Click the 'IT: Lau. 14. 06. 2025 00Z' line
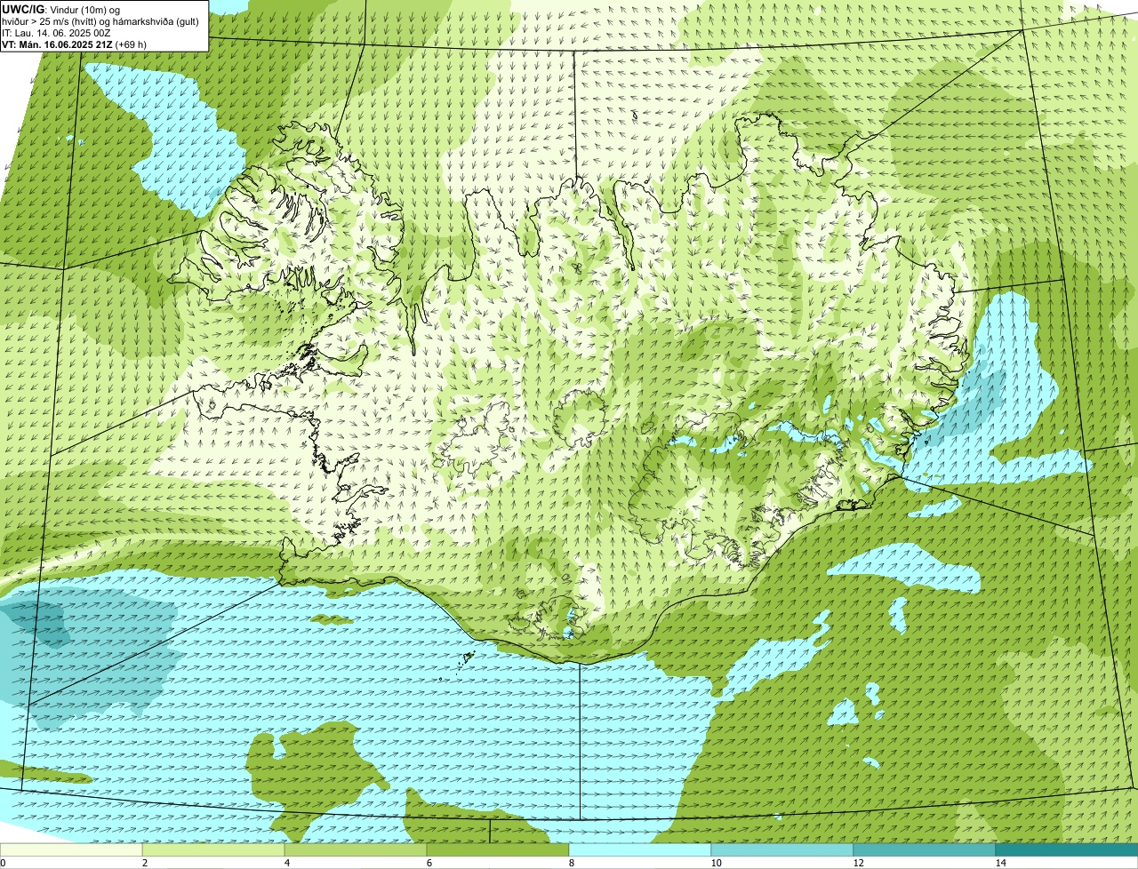Screen dimensions: 1138x869 pos(57,33)
